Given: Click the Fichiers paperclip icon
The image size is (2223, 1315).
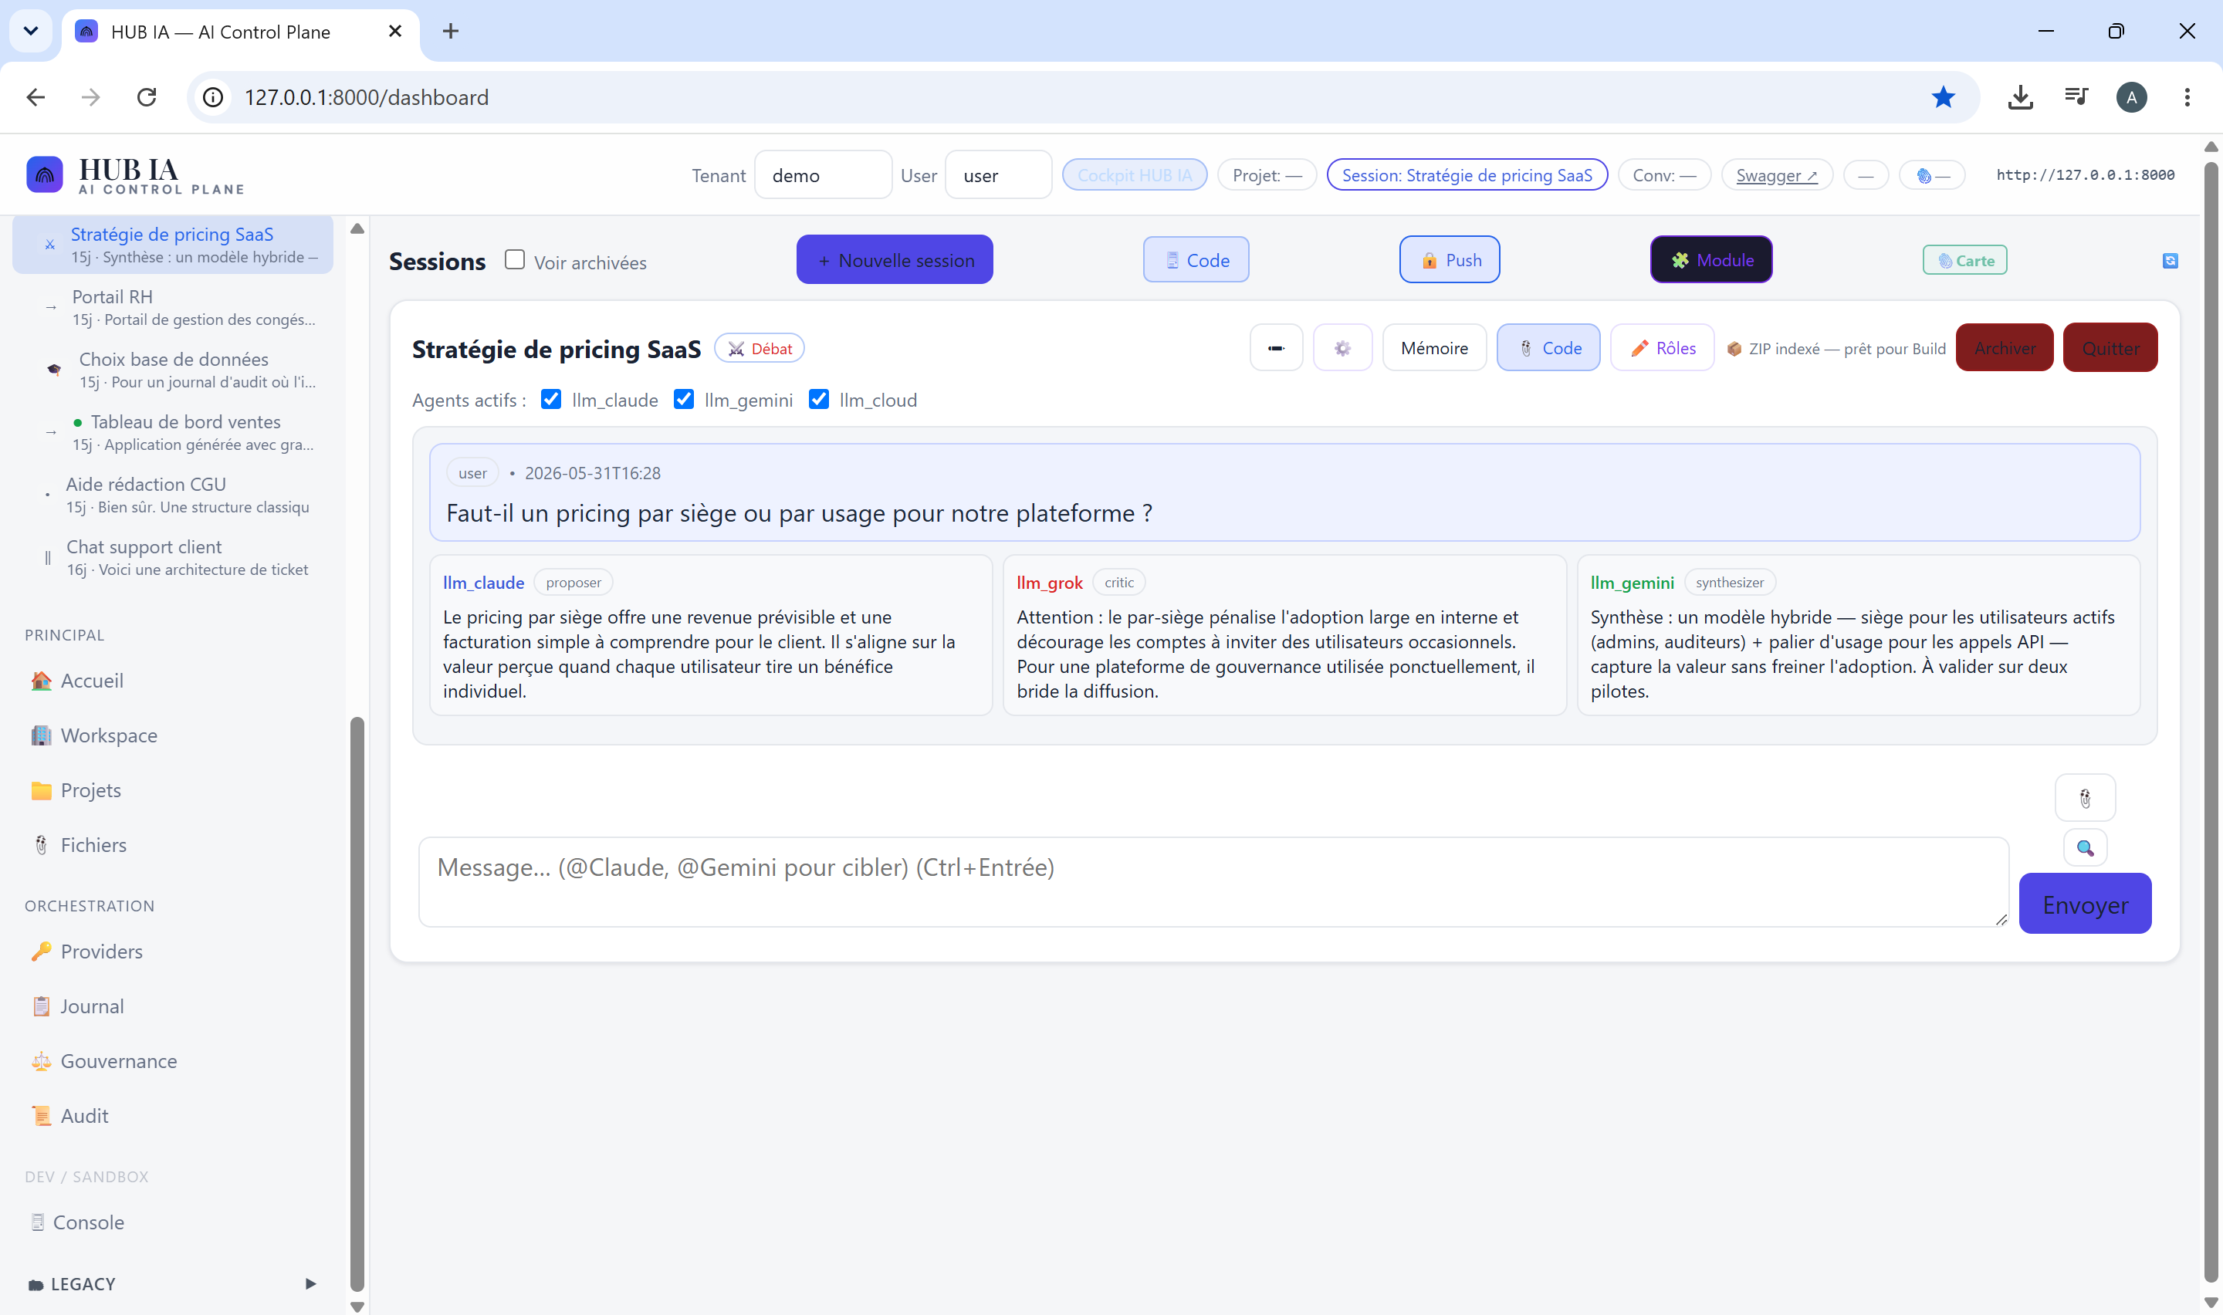Looking at the screenshot, I should [42, 845].
